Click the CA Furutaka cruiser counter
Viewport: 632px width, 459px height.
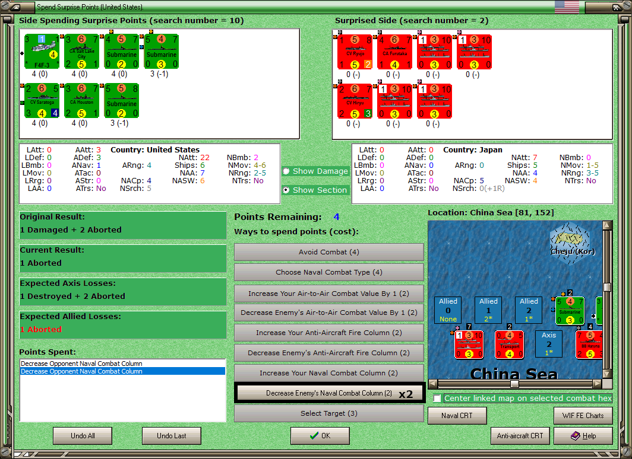tap(394, 52)
